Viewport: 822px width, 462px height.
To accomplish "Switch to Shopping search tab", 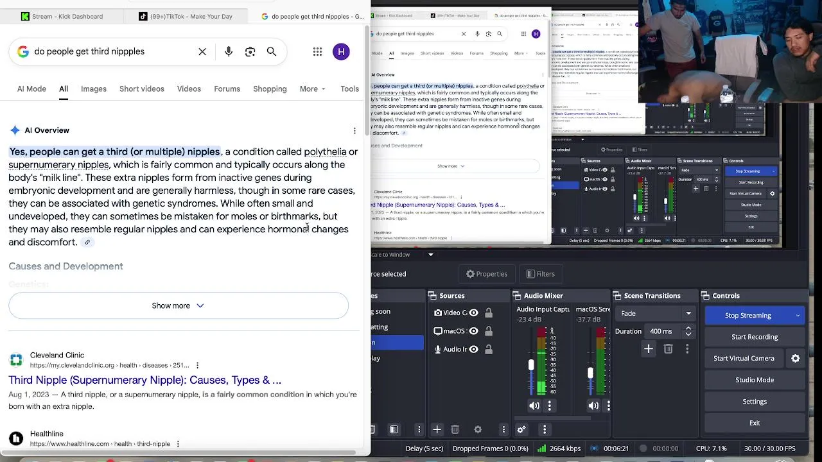I will [270, 89].
